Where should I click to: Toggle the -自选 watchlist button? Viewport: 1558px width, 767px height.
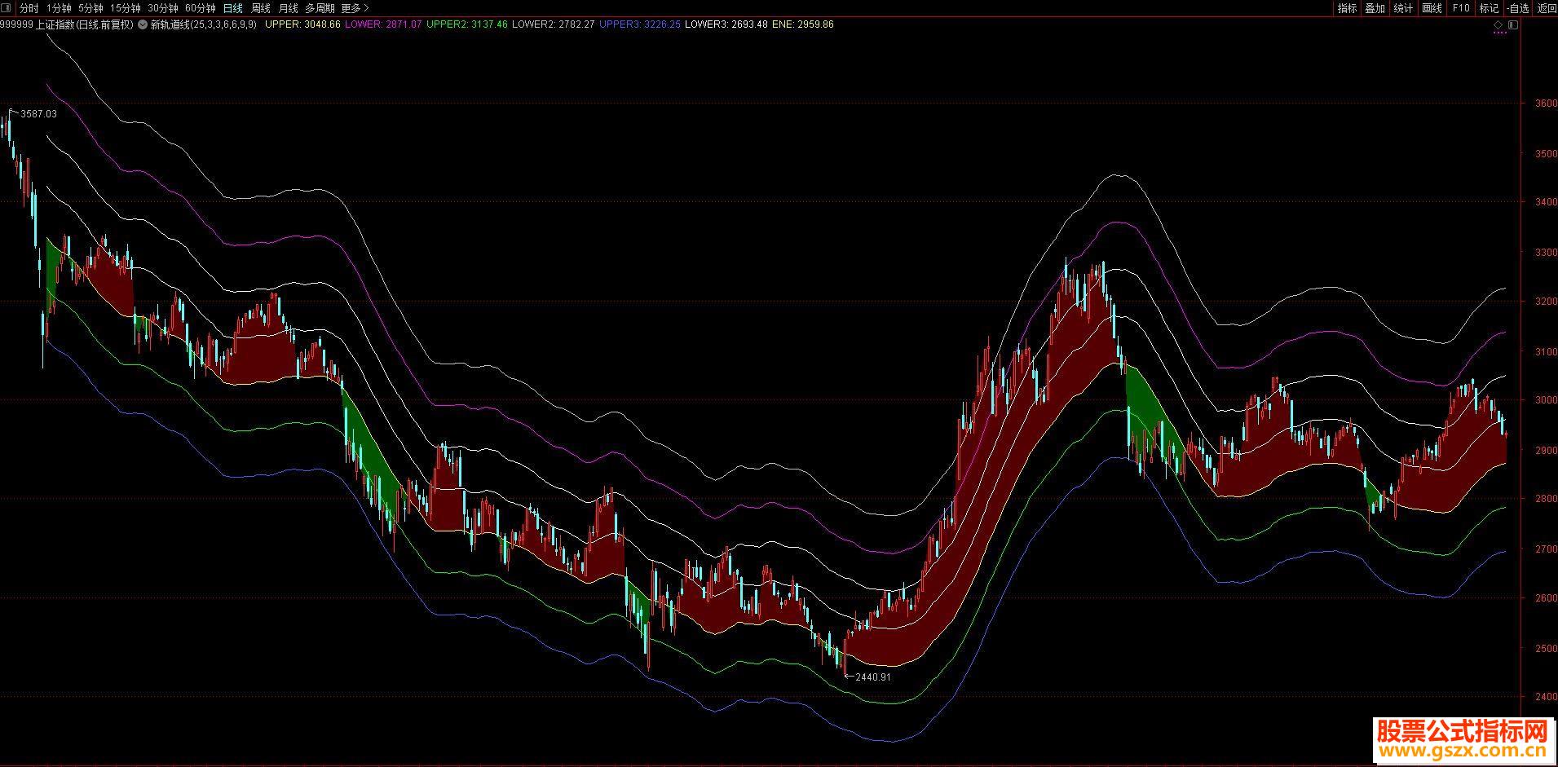[x=1517, y=8]
